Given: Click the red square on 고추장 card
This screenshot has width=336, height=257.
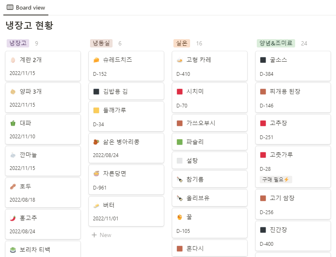Looking at the screenshot, I should 263,123.
